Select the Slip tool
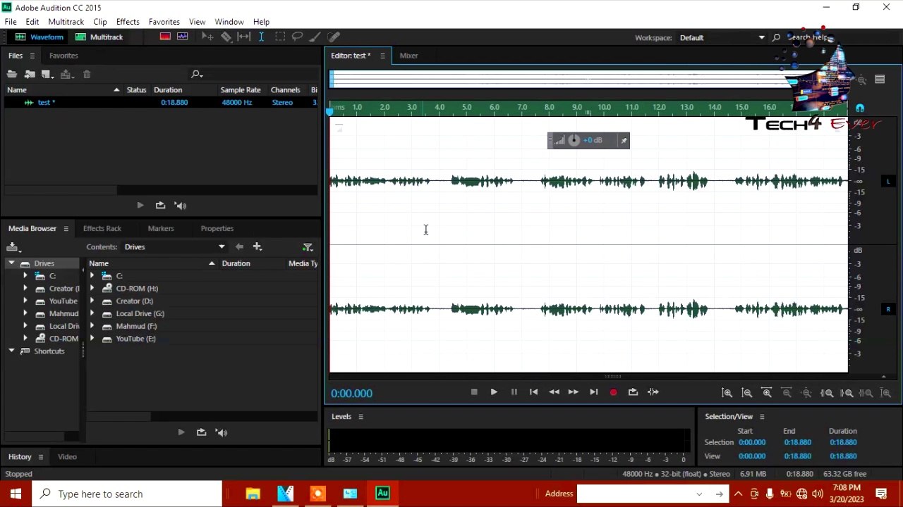 [x=243, y=37]
